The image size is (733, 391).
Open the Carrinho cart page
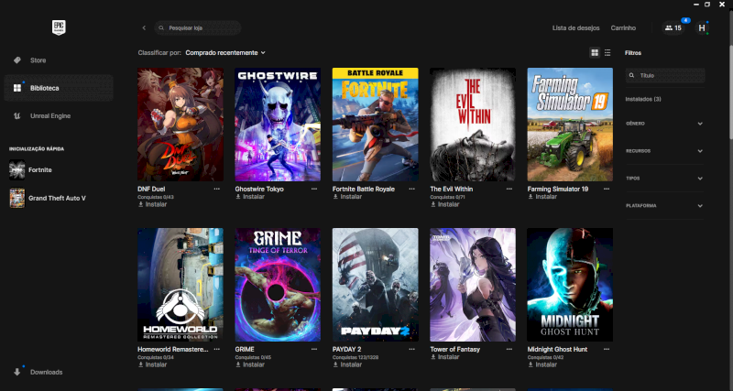point(623,28)
